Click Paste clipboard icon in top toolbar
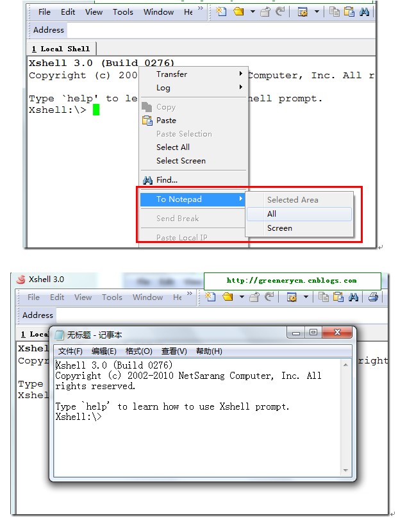The height and width of the screenshot is (518, 398). [349, 12]
